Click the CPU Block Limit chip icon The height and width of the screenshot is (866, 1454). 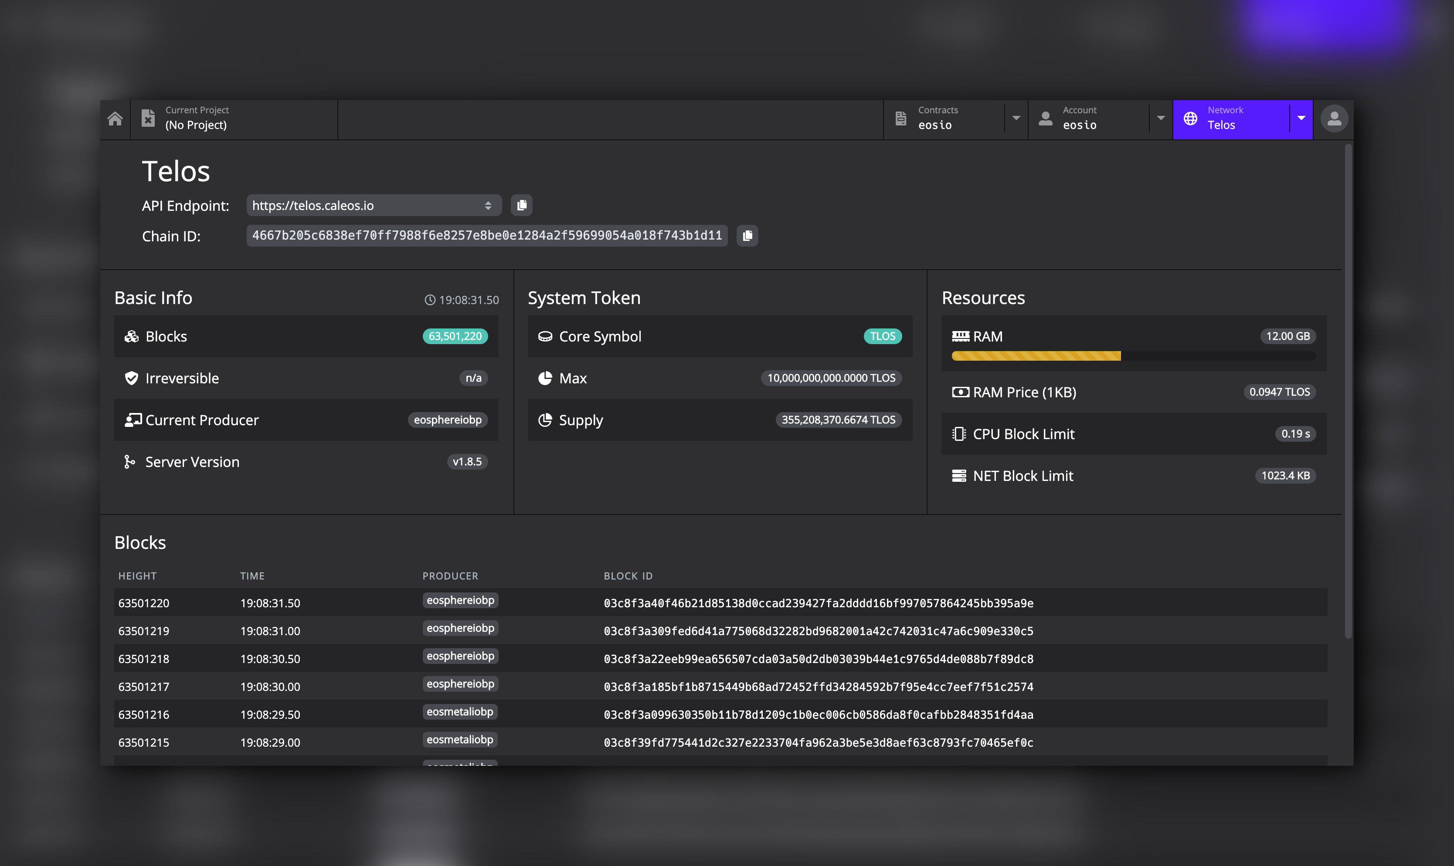click(959, 433)
